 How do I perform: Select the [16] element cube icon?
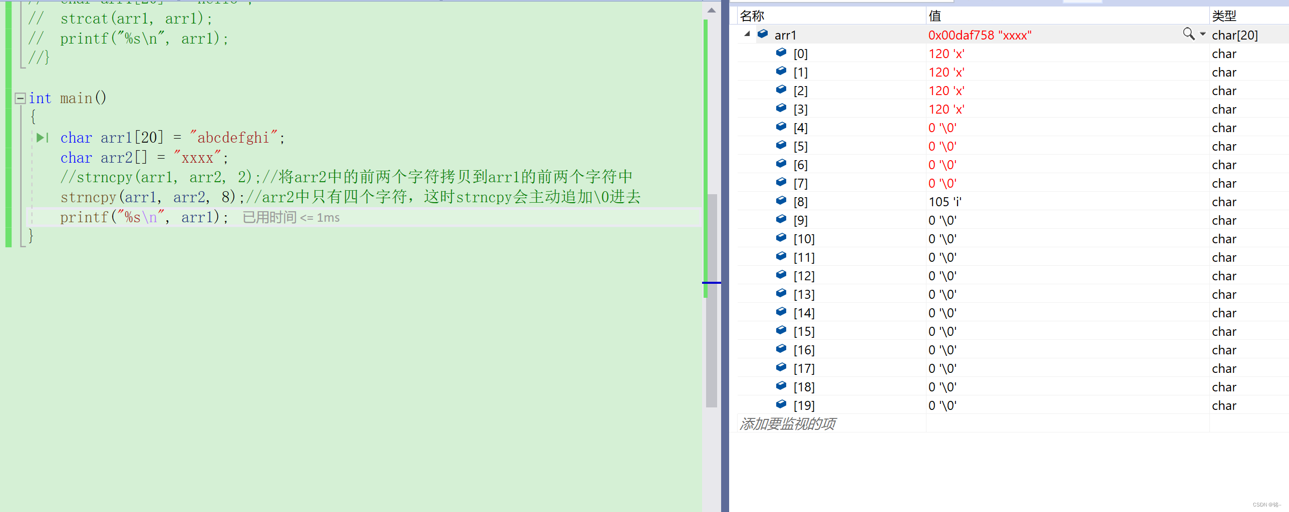tap(781, 349)
